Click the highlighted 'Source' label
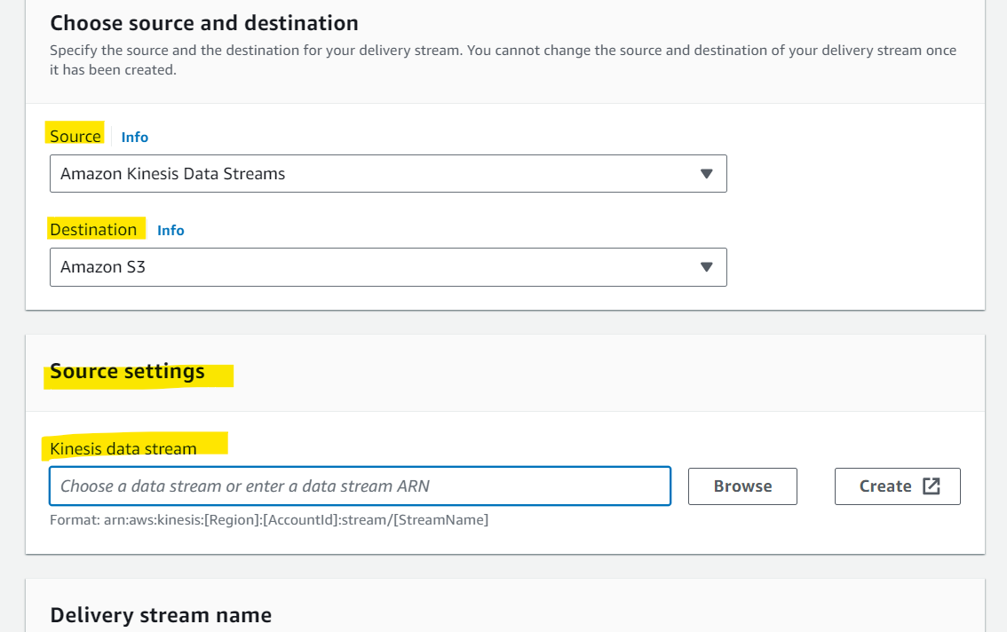 click(x=75, y=136)
